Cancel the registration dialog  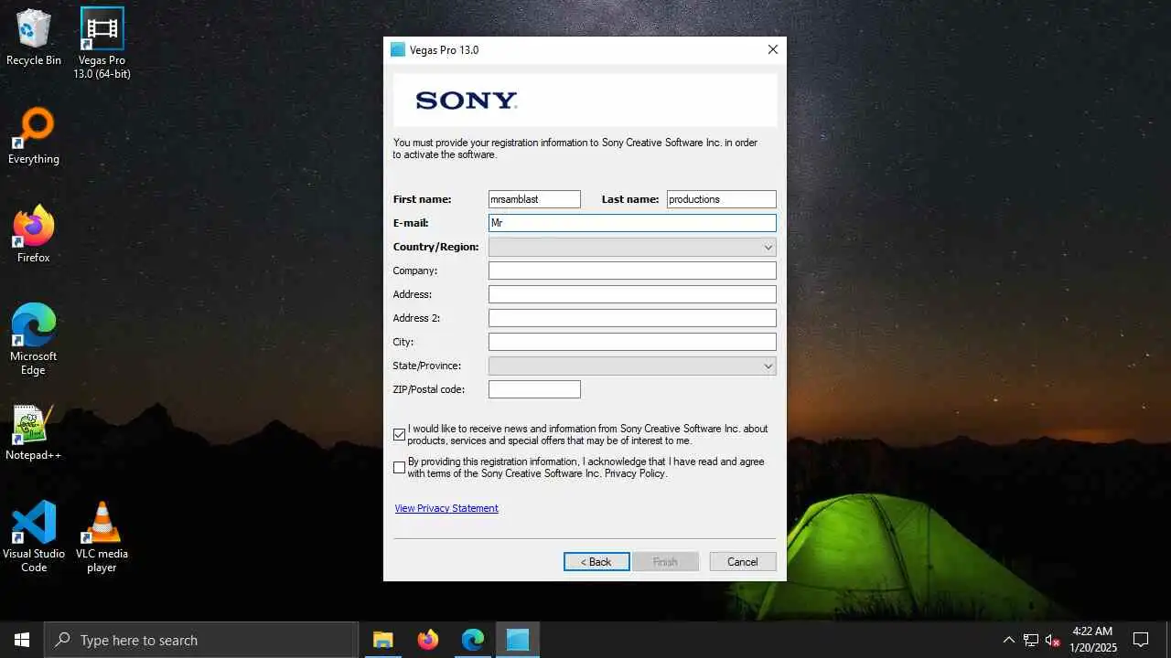coord(743,562)
